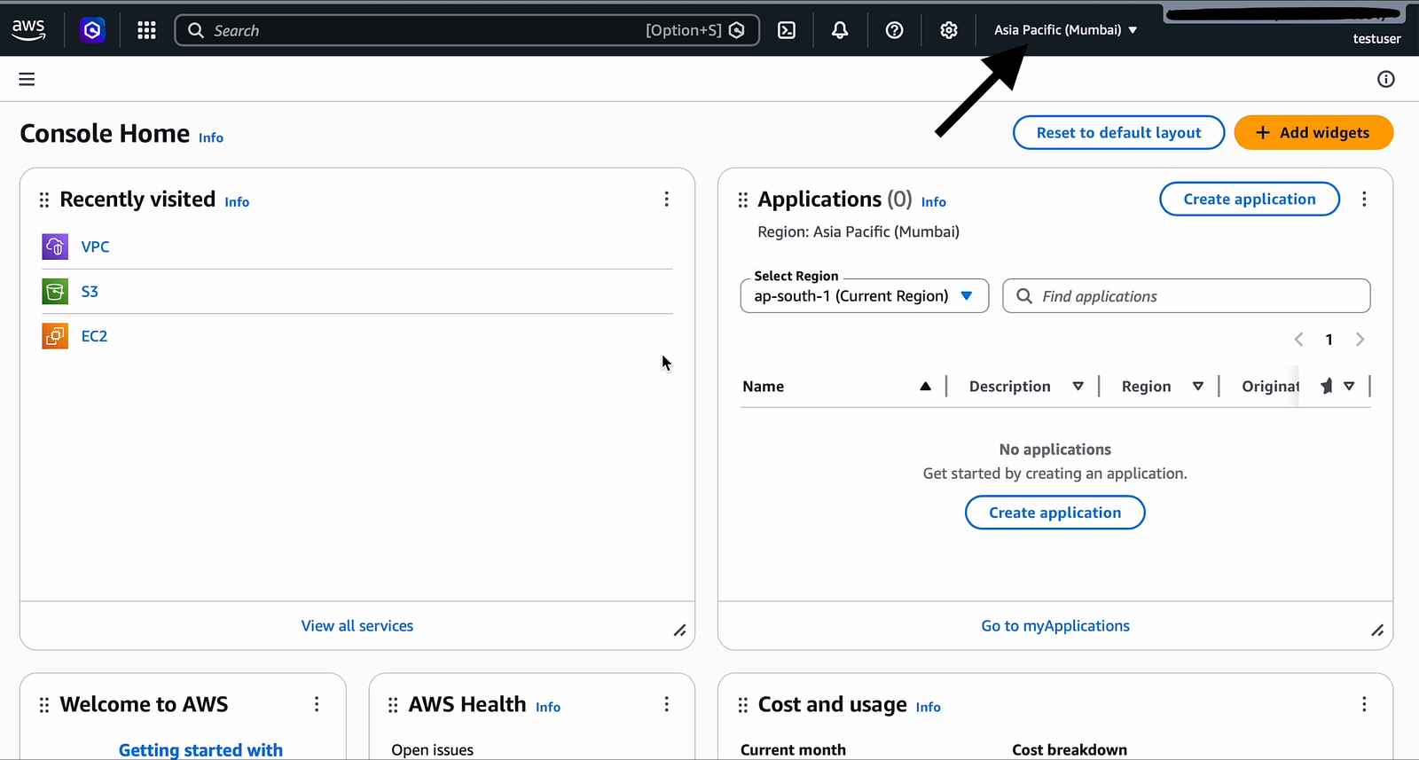Click the sort arrow beside pin column
The width and height of the screenshot is (1419, 760).
click(x=1350, y=386)
